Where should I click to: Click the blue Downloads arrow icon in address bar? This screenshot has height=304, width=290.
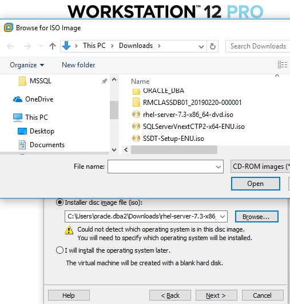click(66, 46)
